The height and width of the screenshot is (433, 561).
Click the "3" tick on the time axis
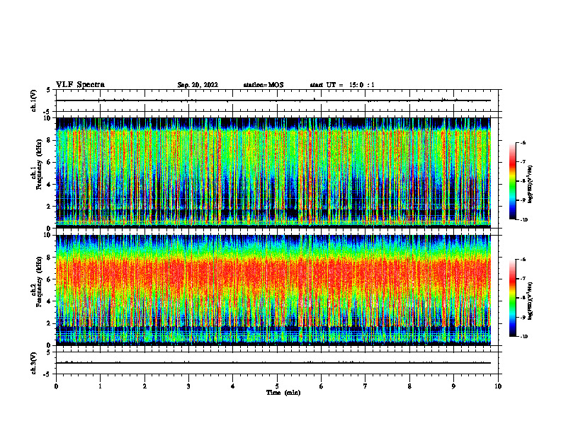point(188,386)
